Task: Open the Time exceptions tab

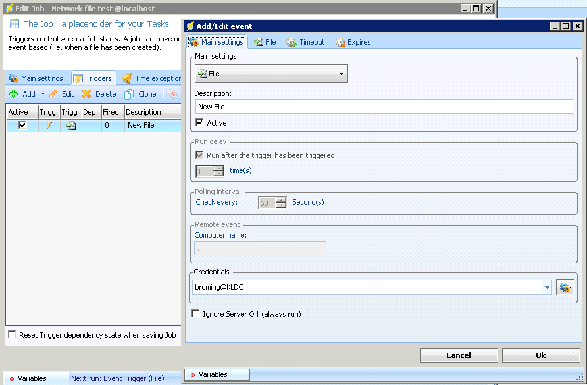Action: pos(151,78)
